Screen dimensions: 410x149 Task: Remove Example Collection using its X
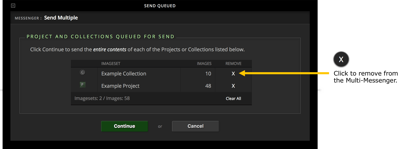coord(233,74)
